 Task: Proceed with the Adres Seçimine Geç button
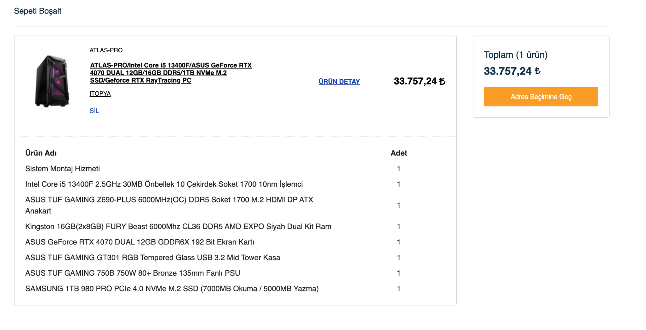pyautogui.click(x=541, y=97)
